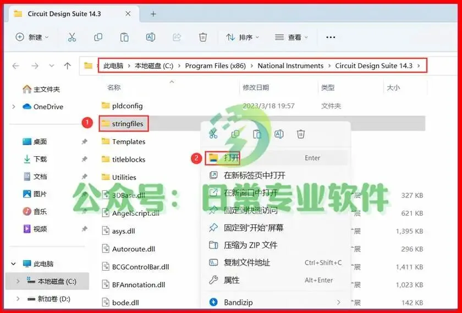Open 音乐 in the navigation pane
462x313 pixels.
35,211
